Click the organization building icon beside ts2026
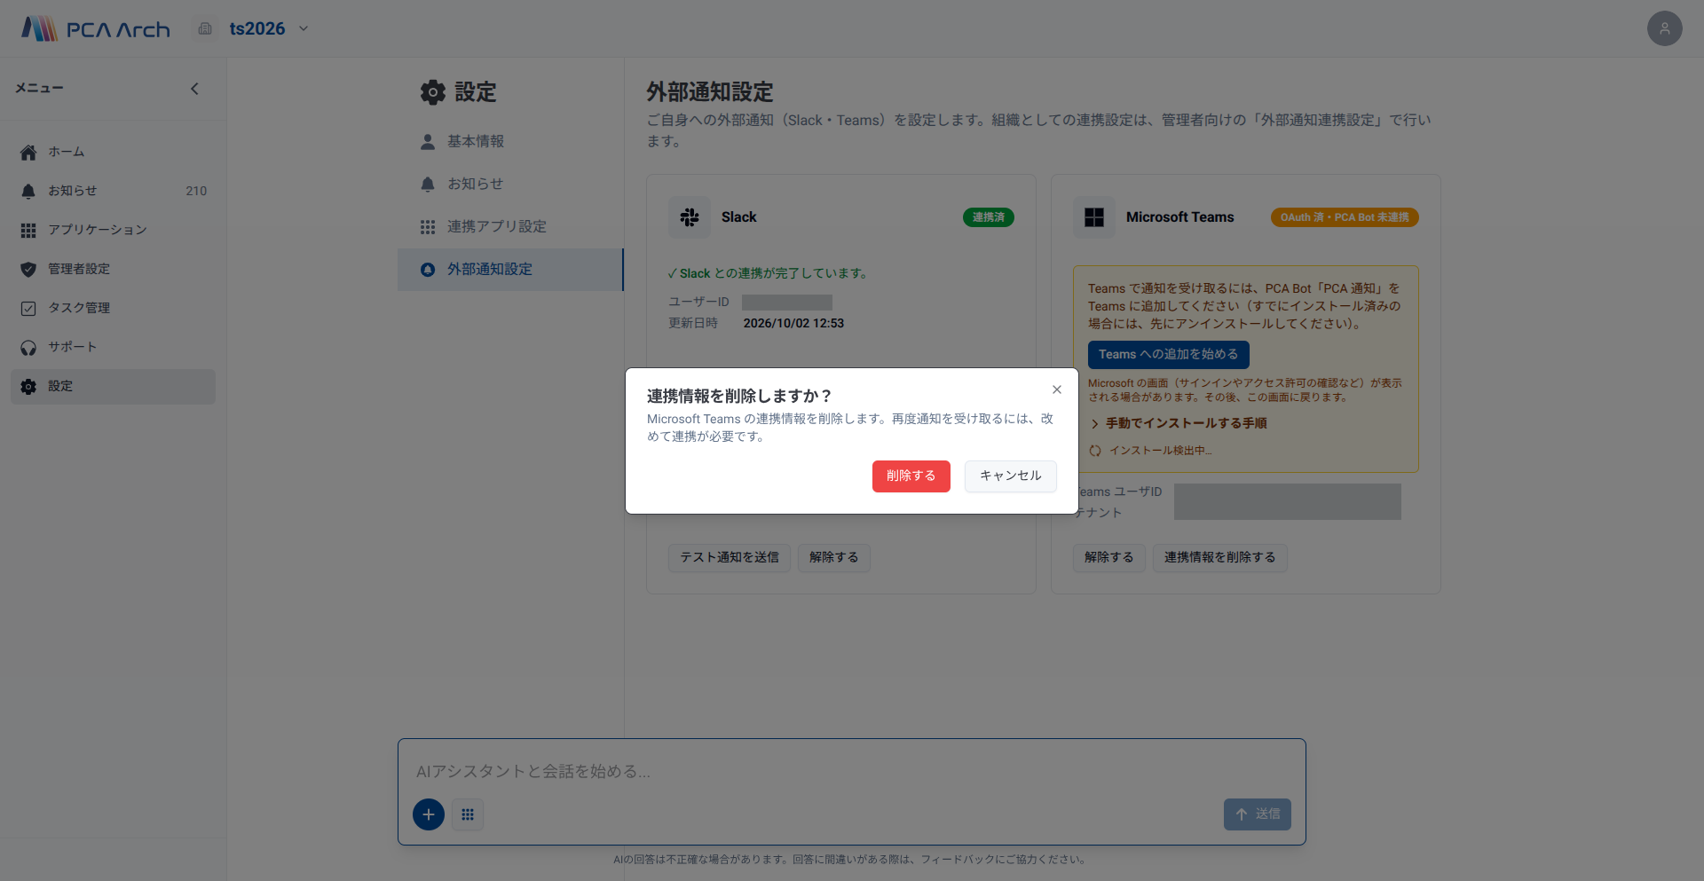The image size is (1704, 881). click(x=205, y=28)
